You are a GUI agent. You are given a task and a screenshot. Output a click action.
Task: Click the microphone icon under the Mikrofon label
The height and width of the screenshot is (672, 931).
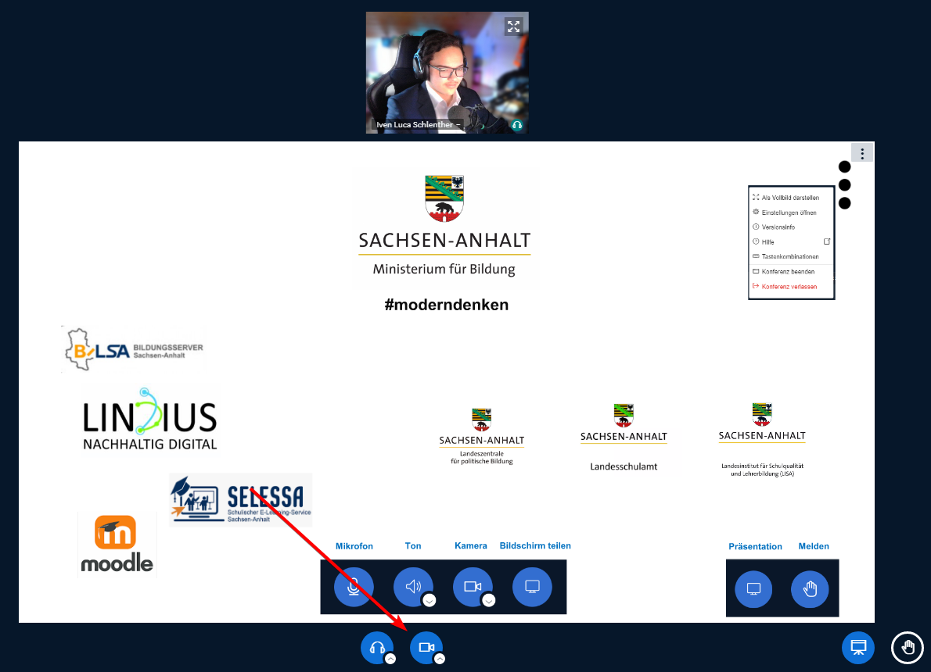click(354, 587)
